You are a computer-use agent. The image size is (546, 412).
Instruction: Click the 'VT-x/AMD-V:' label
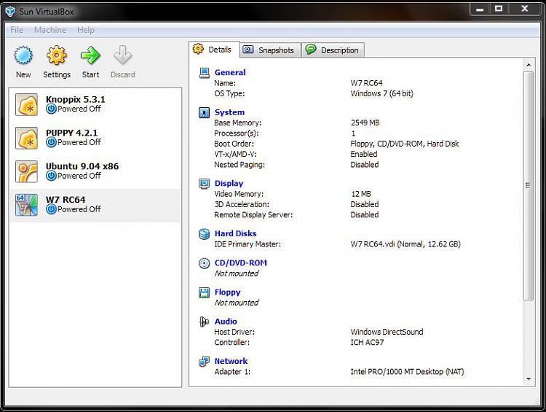pyautogui.click(x=235, y=154)
